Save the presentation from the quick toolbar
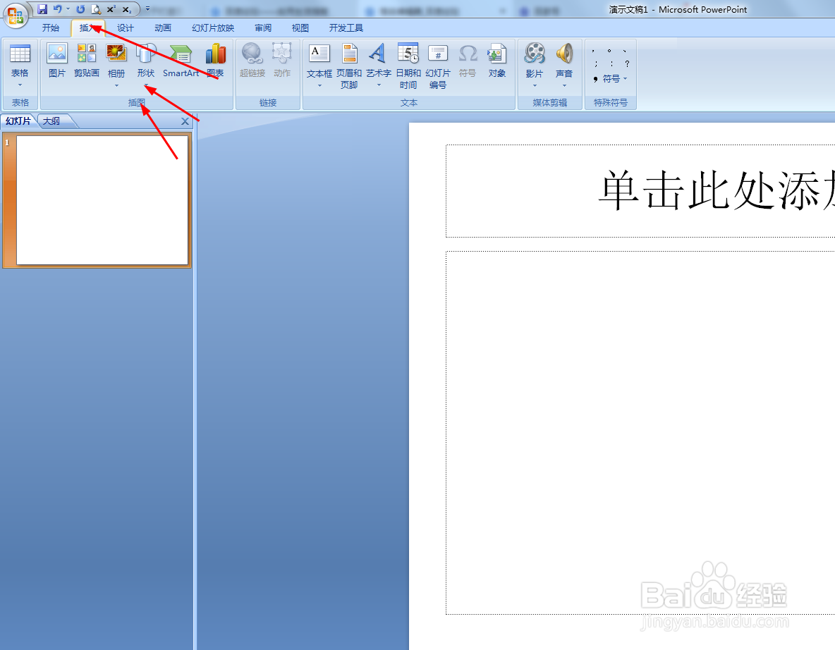 point(42,9)
